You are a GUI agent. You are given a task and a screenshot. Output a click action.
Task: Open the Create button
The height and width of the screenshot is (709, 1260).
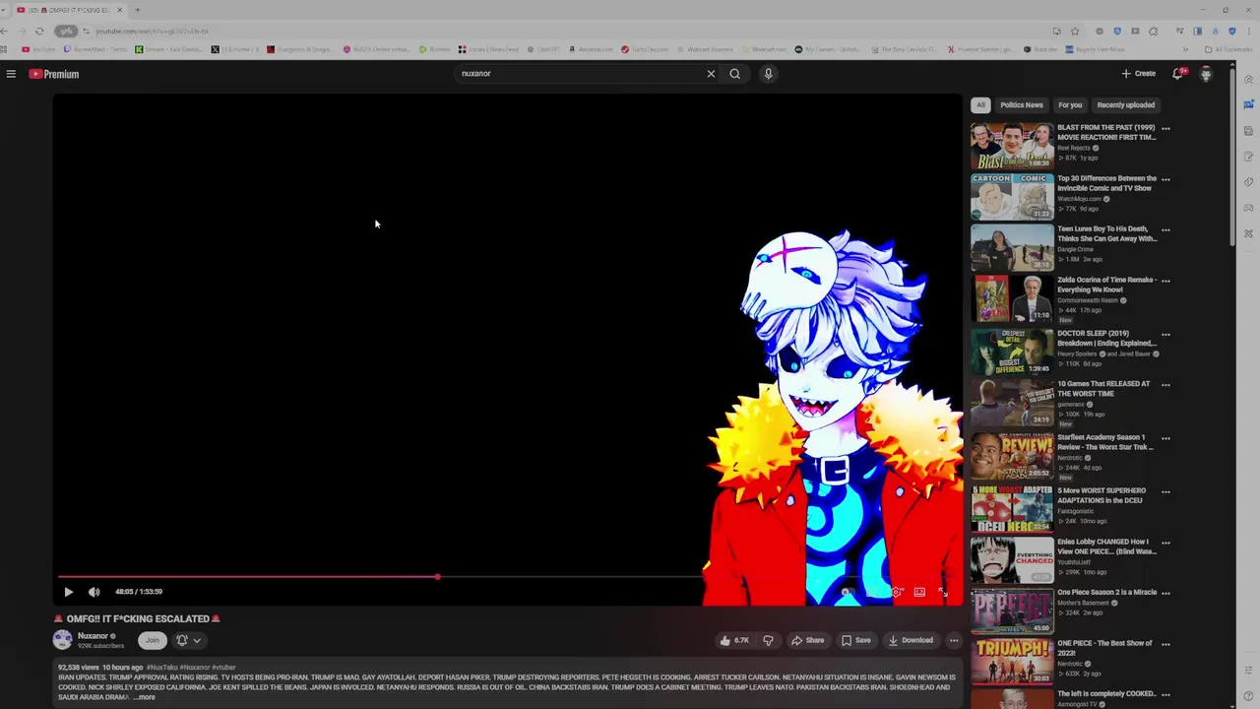pos(1139,74)
